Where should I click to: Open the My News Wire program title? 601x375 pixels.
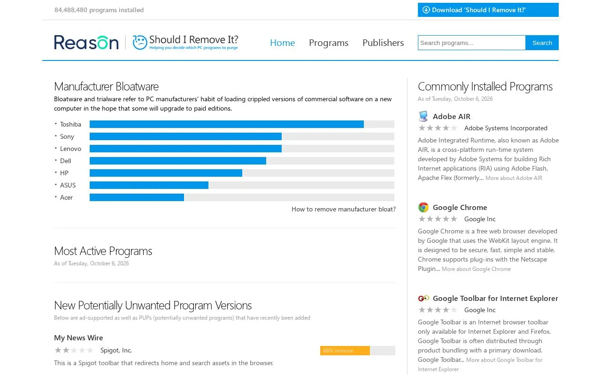pyautogui.click(x=78, y=337)
